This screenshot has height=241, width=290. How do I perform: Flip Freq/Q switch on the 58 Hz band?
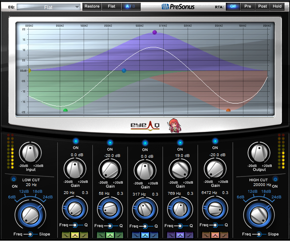click(111, 226)
